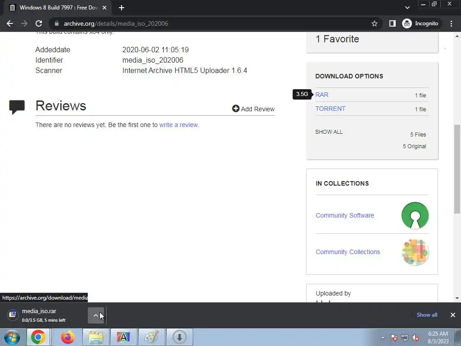Open the clock showing 6:25 AM
Screen dimensions: 461x346
[x=438, y=337]
